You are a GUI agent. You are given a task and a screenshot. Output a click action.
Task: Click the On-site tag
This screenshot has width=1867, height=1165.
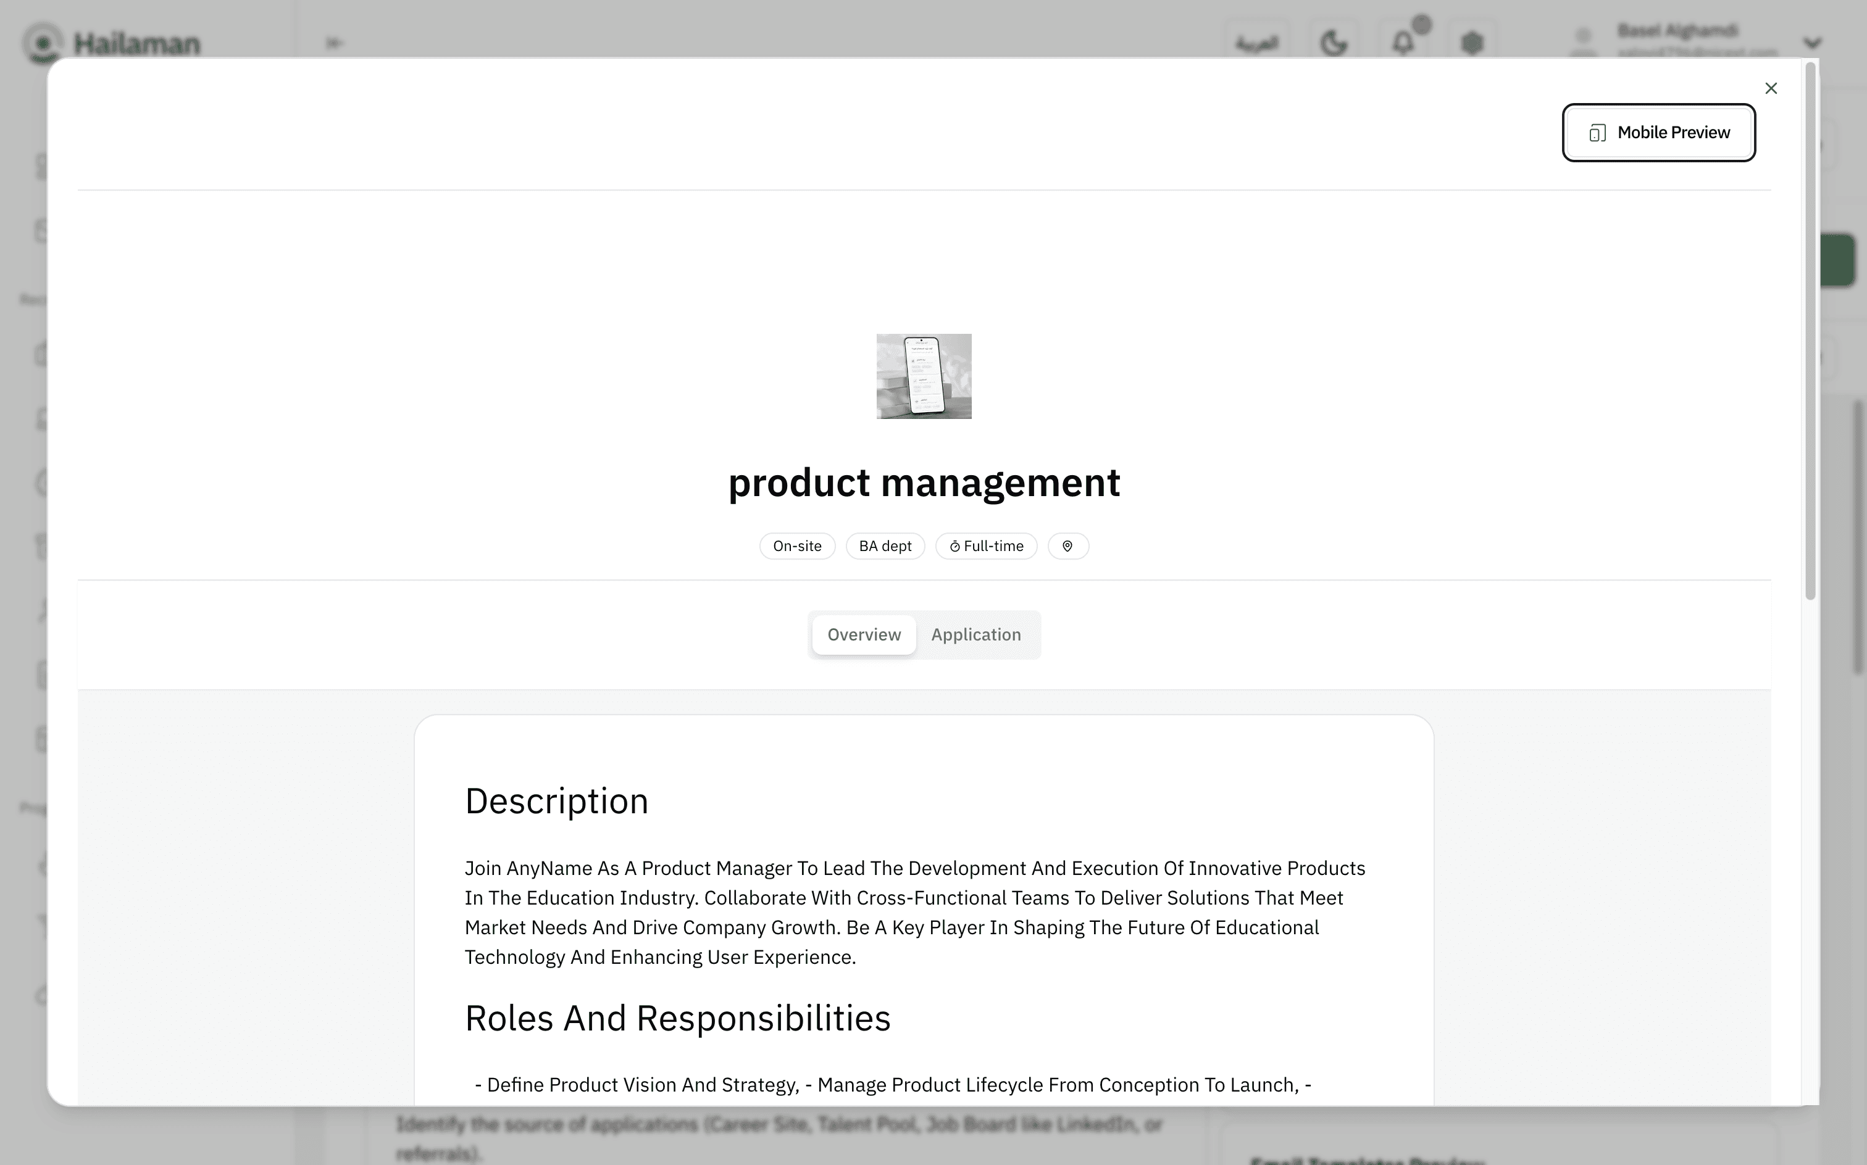click(796, 546)
